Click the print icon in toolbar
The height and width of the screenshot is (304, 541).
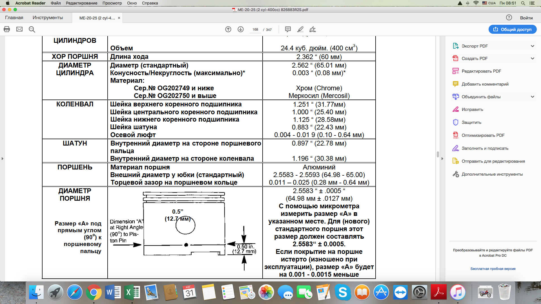click(x=7, y=29)
